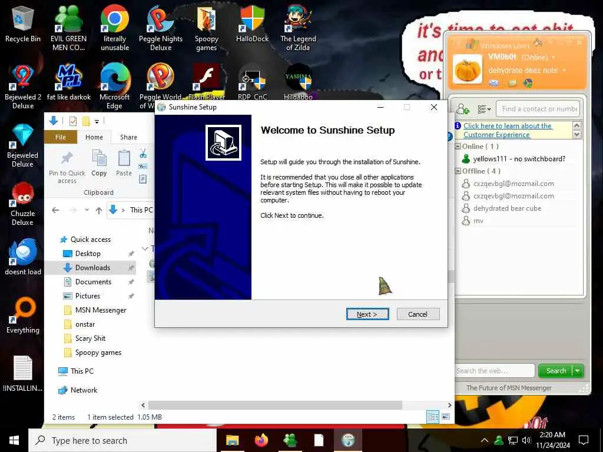Switch Explorer to details view

coord(433,417)
